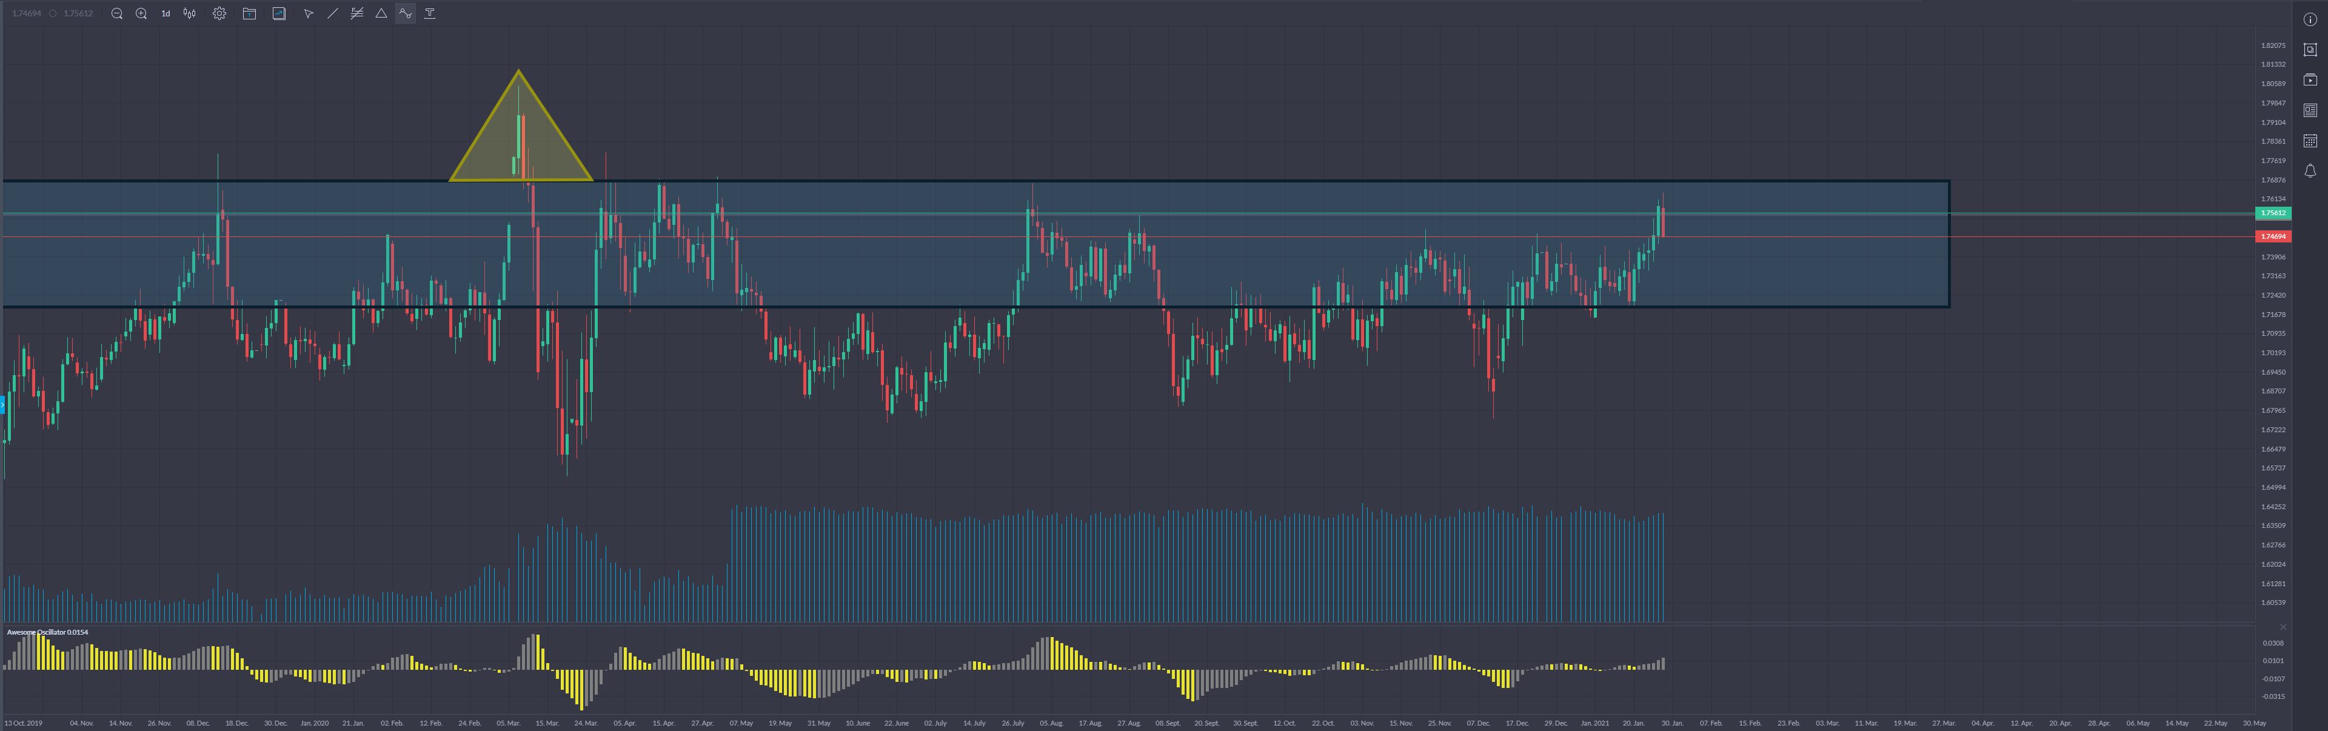Select the trend line drawing tool
Image resolution: width=2328 pixels, height=731 pixels.
click(333, 13)
